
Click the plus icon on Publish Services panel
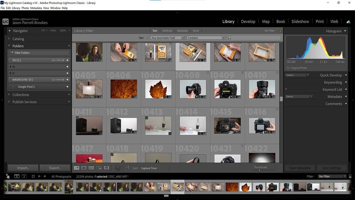[69, 102]
